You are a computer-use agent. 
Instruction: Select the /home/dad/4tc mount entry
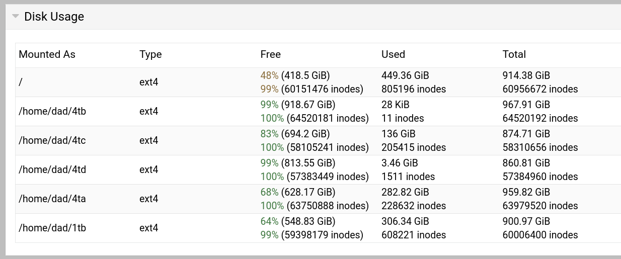[x=52, y=140]
